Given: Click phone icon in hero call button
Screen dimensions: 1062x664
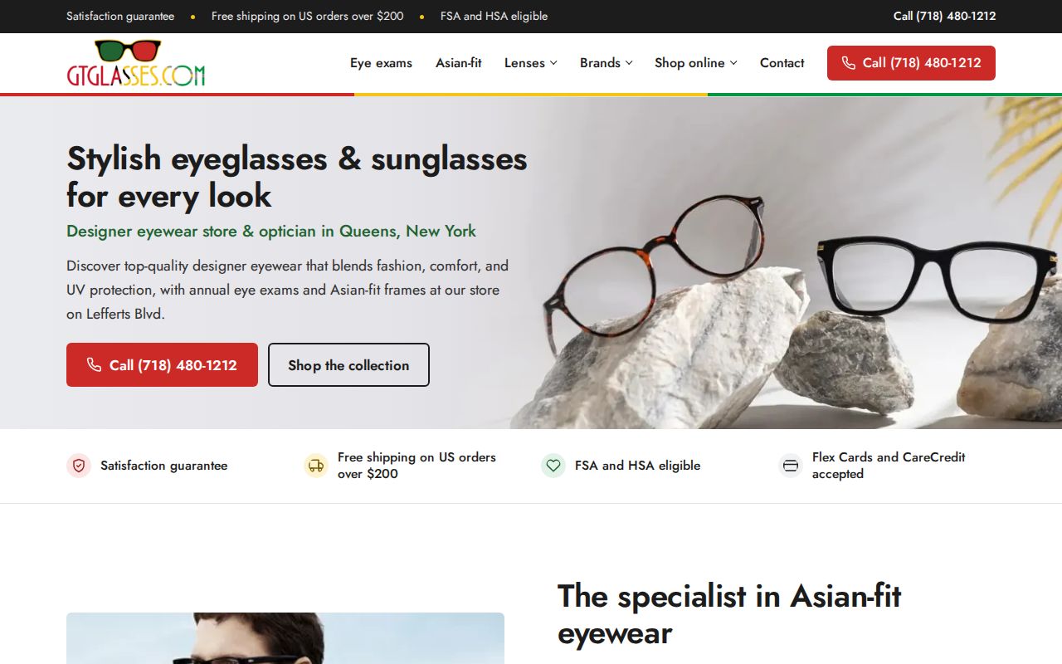Looking at the screenshot, I should [94, 365].
